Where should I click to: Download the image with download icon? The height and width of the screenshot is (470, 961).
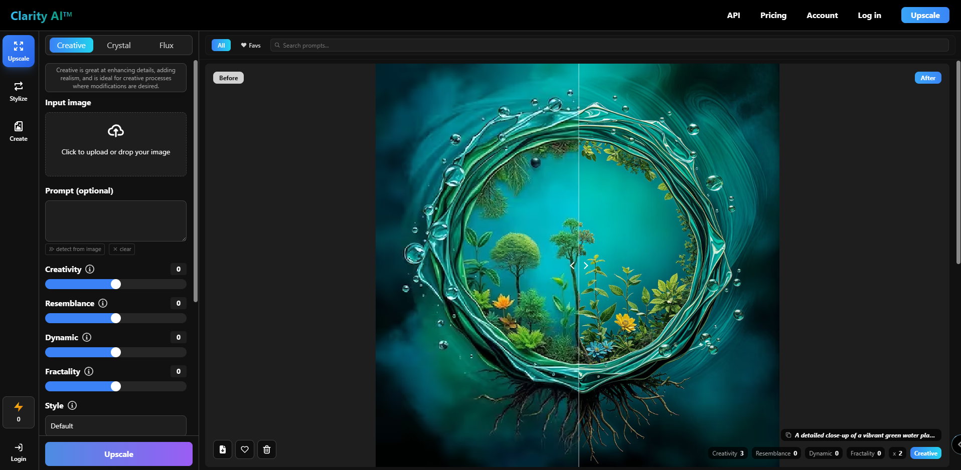coord(223,449)
